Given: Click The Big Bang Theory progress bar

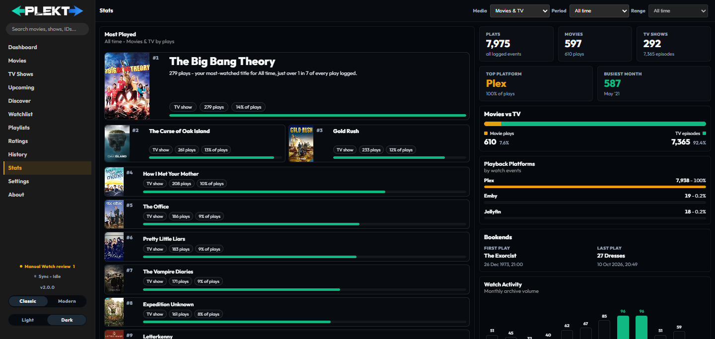Looking at the screenshot, I should click(x=318, y=116).
